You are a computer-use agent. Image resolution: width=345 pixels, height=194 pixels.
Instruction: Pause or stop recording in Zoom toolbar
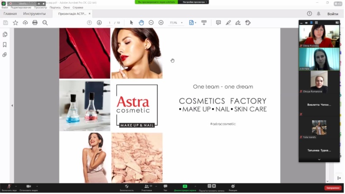[212, 188]
